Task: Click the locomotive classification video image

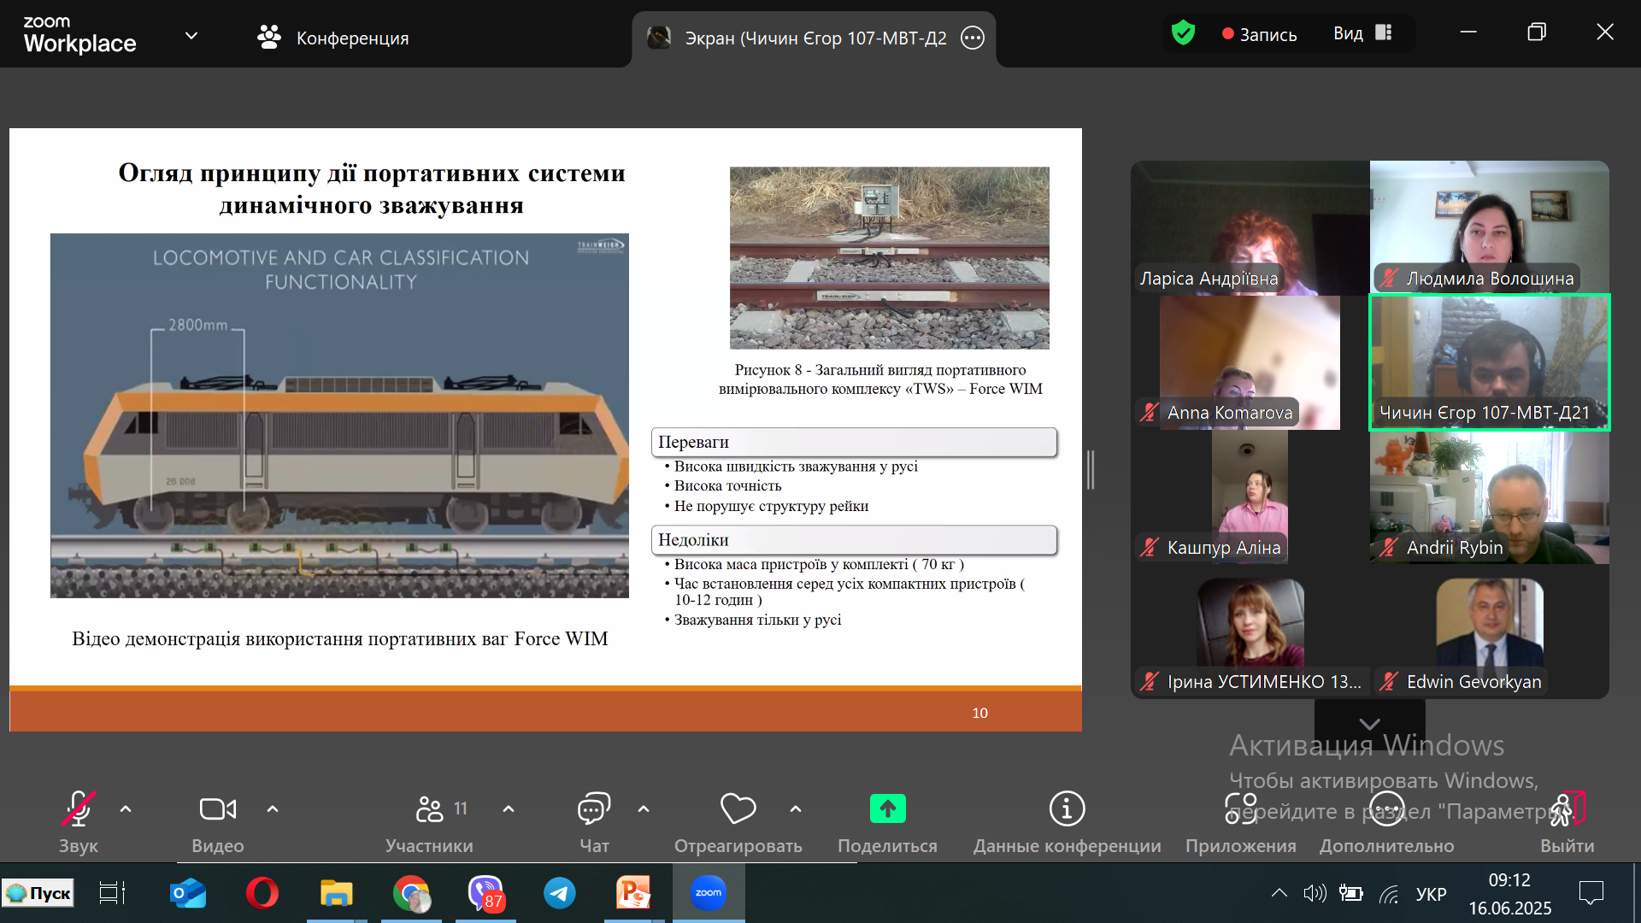Action: pos(339,415)
